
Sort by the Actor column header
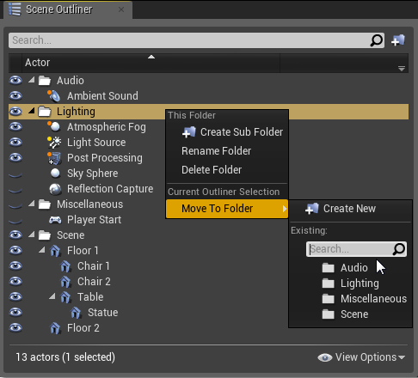(151, 63)
